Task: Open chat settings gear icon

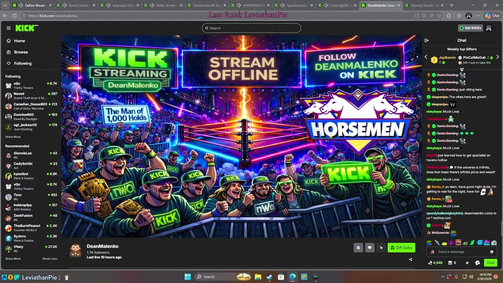Action: point(467,263)
